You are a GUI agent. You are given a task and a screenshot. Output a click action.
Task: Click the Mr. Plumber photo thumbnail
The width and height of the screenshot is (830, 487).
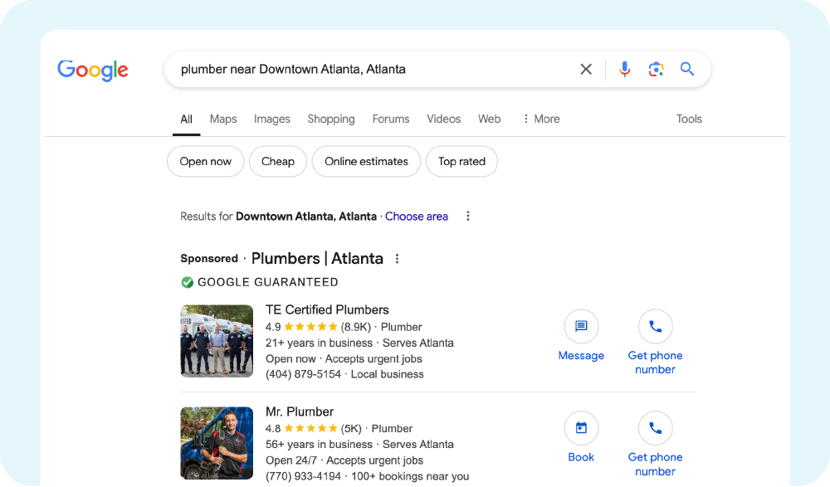[217, 443]
